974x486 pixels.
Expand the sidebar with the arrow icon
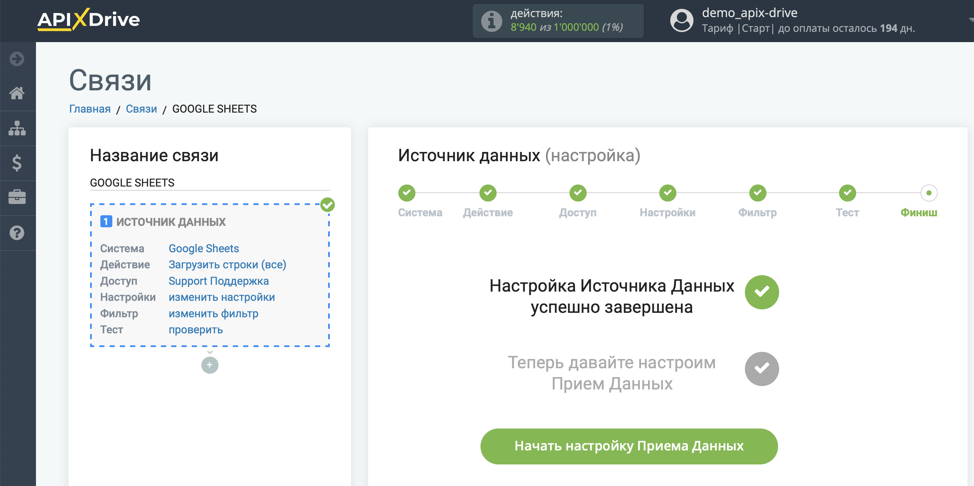[17, 59]
